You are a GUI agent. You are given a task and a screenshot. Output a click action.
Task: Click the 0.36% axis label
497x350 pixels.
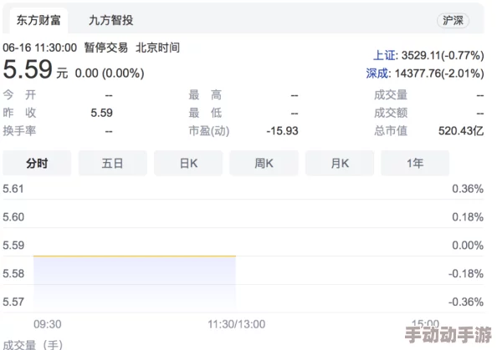[x=468, y=189]
